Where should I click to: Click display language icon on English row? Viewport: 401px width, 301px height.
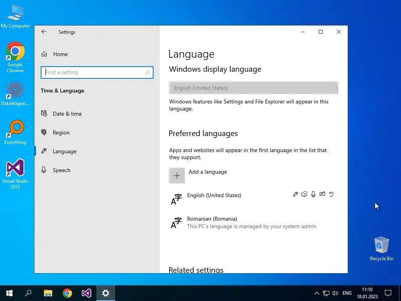coord(295,194)
